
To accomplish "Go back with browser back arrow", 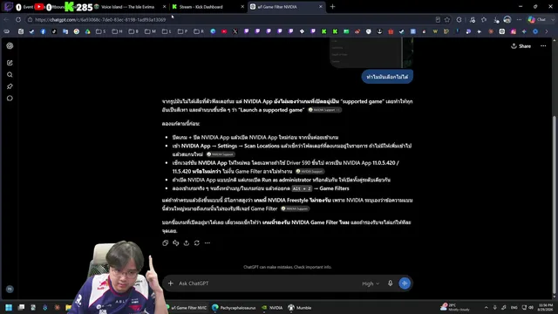I will tap(6, 19).
